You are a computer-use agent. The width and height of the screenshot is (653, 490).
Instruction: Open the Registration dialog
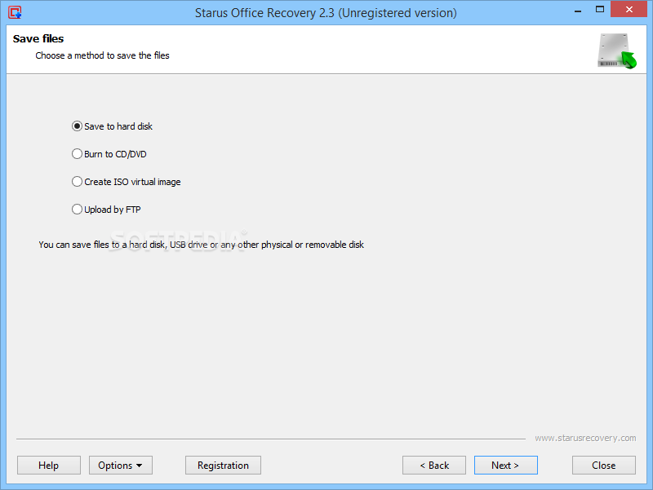tap(223, 465)
